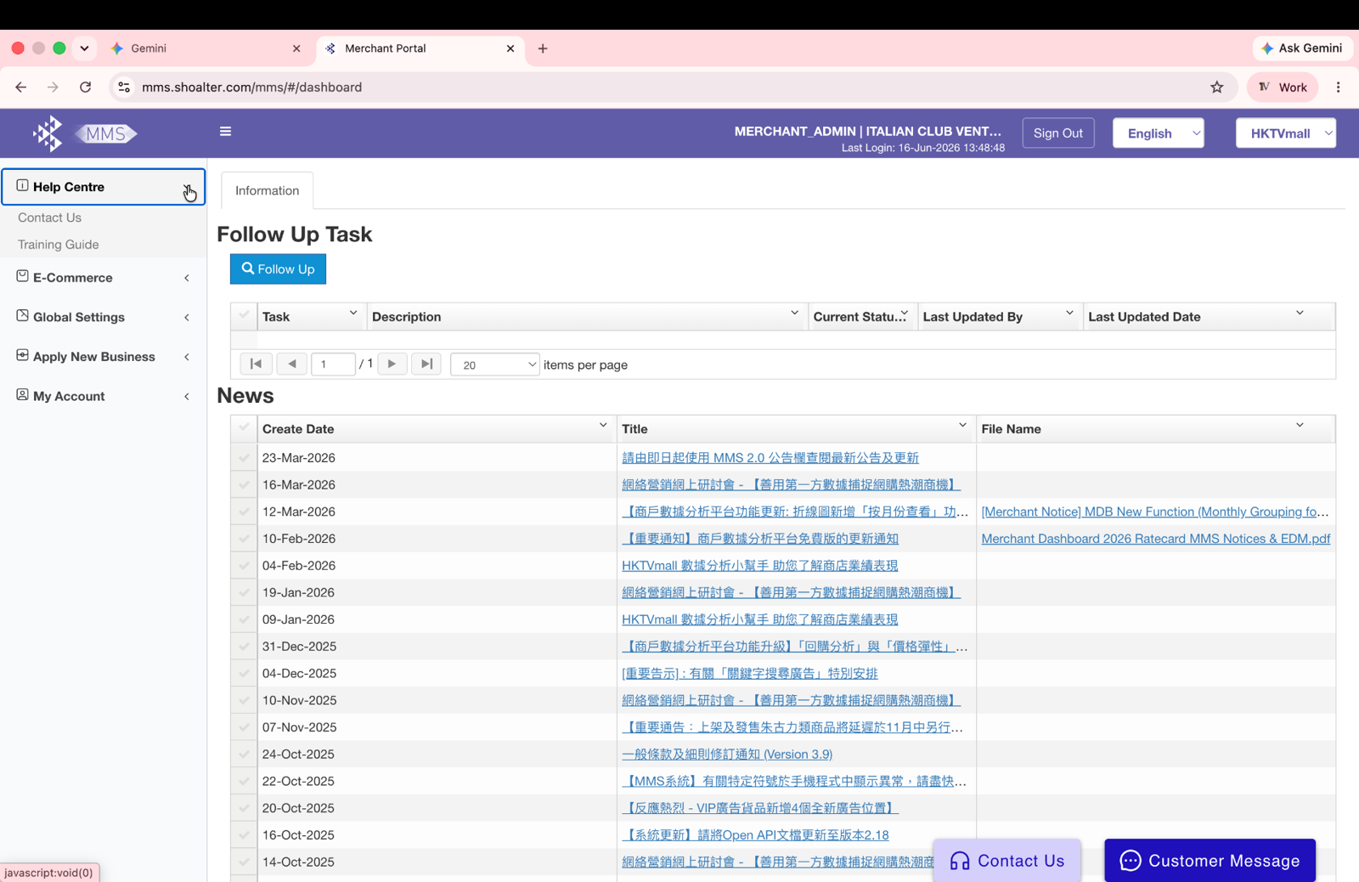The image size is (1359, 882).
Task: Click the task page number input field
Action: coord(333,364)
